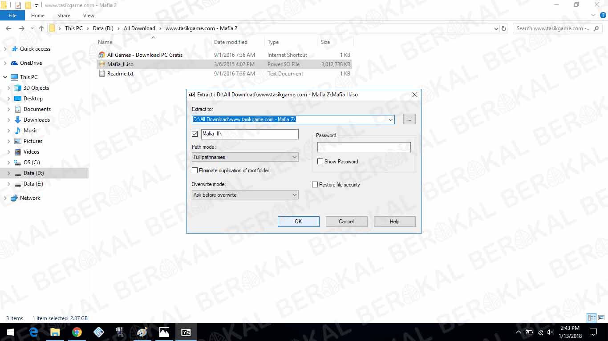Open the system volume icon in the tray
Viewport: 608px width, 341px height.
pos(549,332)
